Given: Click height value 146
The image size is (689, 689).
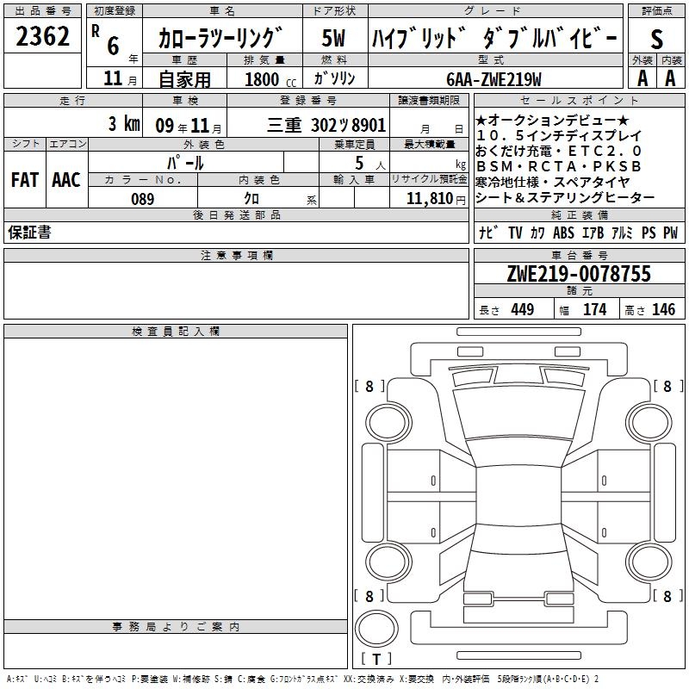Looking at the screenshot, I should pos(663,309).
